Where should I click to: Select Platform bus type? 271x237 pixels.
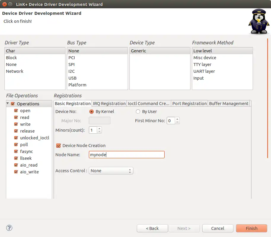[97, 85]
